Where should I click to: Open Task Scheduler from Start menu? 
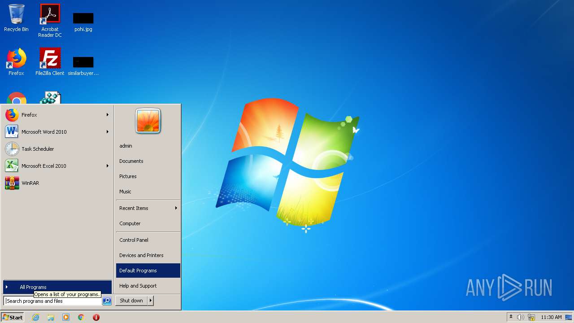(57, 149)
